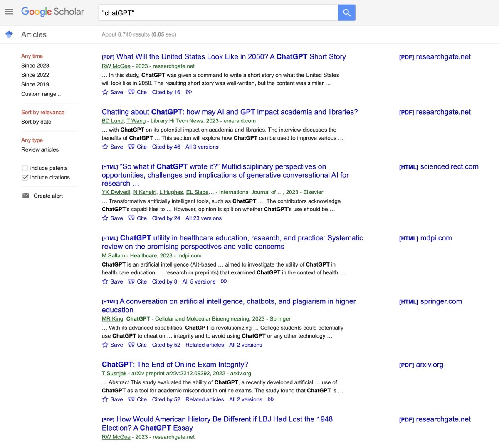Open author N Kshetri's profile
The image size is (499, 443).
(145, 192)
